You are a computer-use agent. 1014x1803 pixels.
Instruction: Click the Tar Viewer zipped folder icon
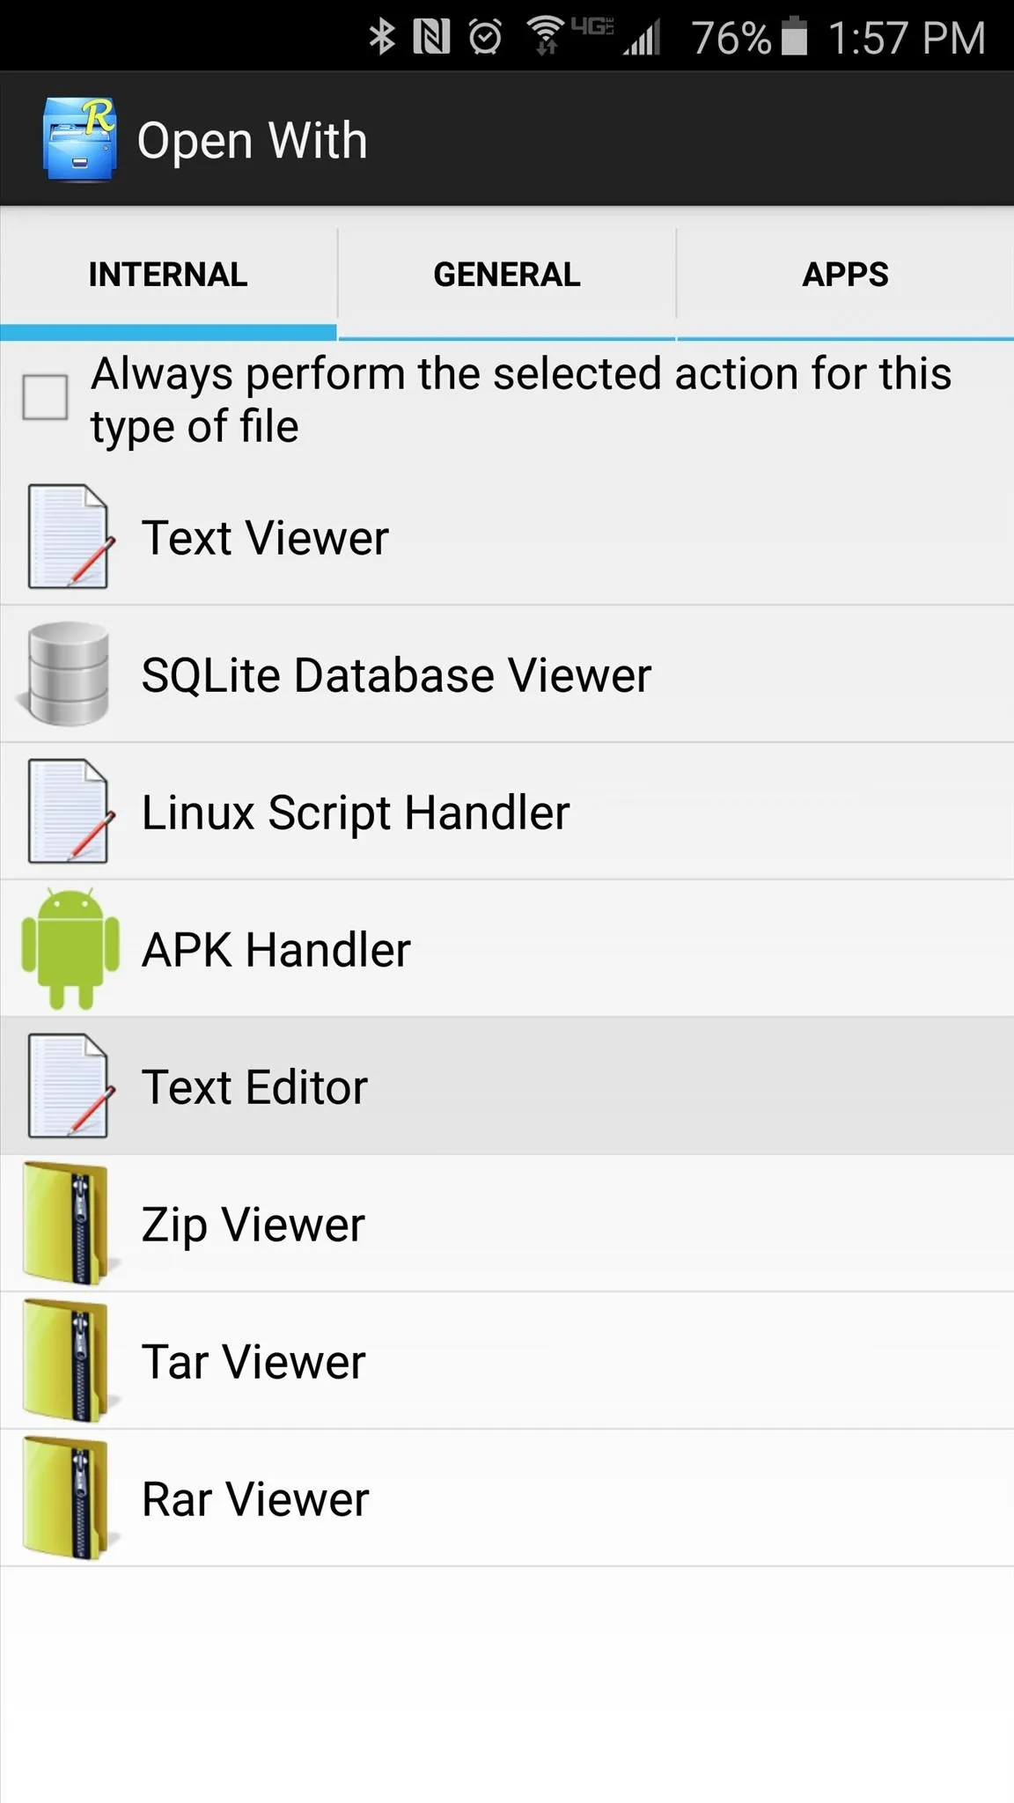67,1360
